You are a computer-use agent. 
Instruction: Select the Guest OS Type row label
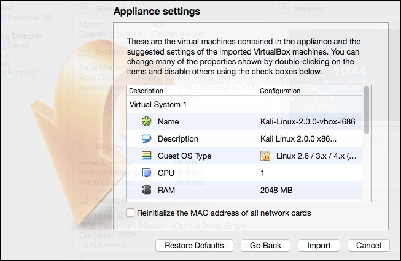pos(184,156)
